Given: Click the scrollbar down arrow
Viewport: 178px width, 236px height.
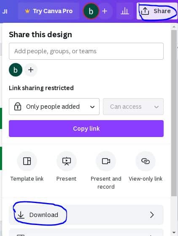Looking at the screenshot, I should coord(174,233).
